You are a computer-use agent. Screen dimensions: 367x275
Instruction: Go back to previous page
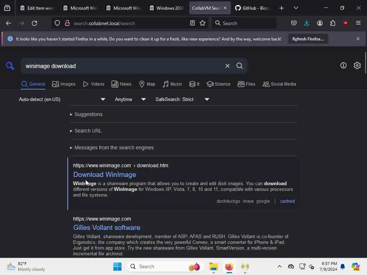point(9,23)
